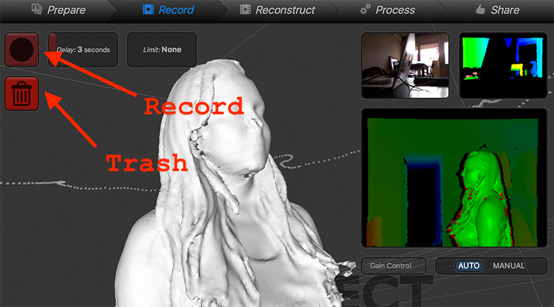Click the Record tab film icon
Image resolution: width=554 pixels, height=307 pixels.
pyautogui.click(x=148, y=9)
